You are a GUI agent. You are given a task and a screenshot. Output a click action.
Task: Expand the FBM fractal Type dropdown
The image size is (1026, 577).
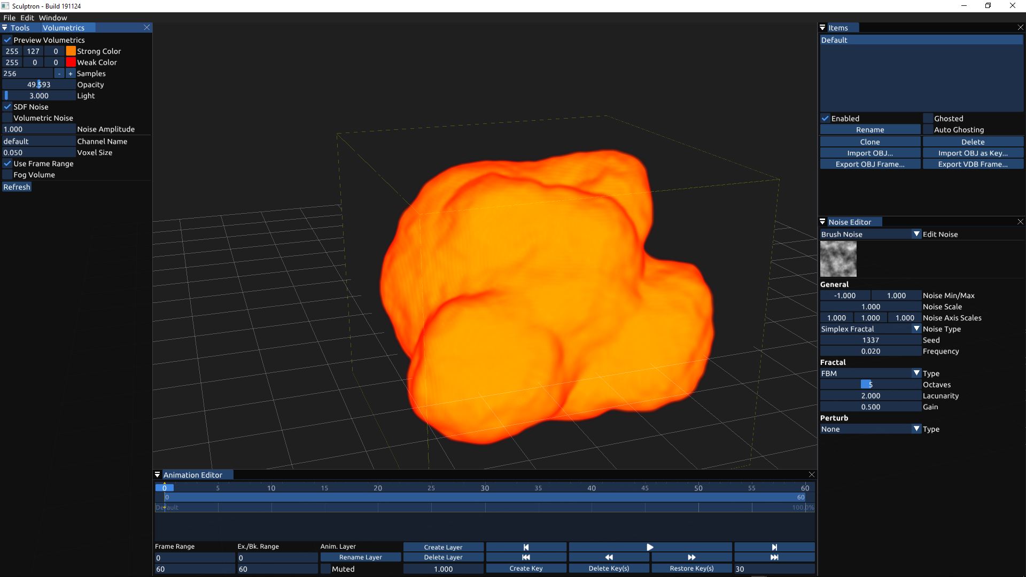click(x=916, y=373)
